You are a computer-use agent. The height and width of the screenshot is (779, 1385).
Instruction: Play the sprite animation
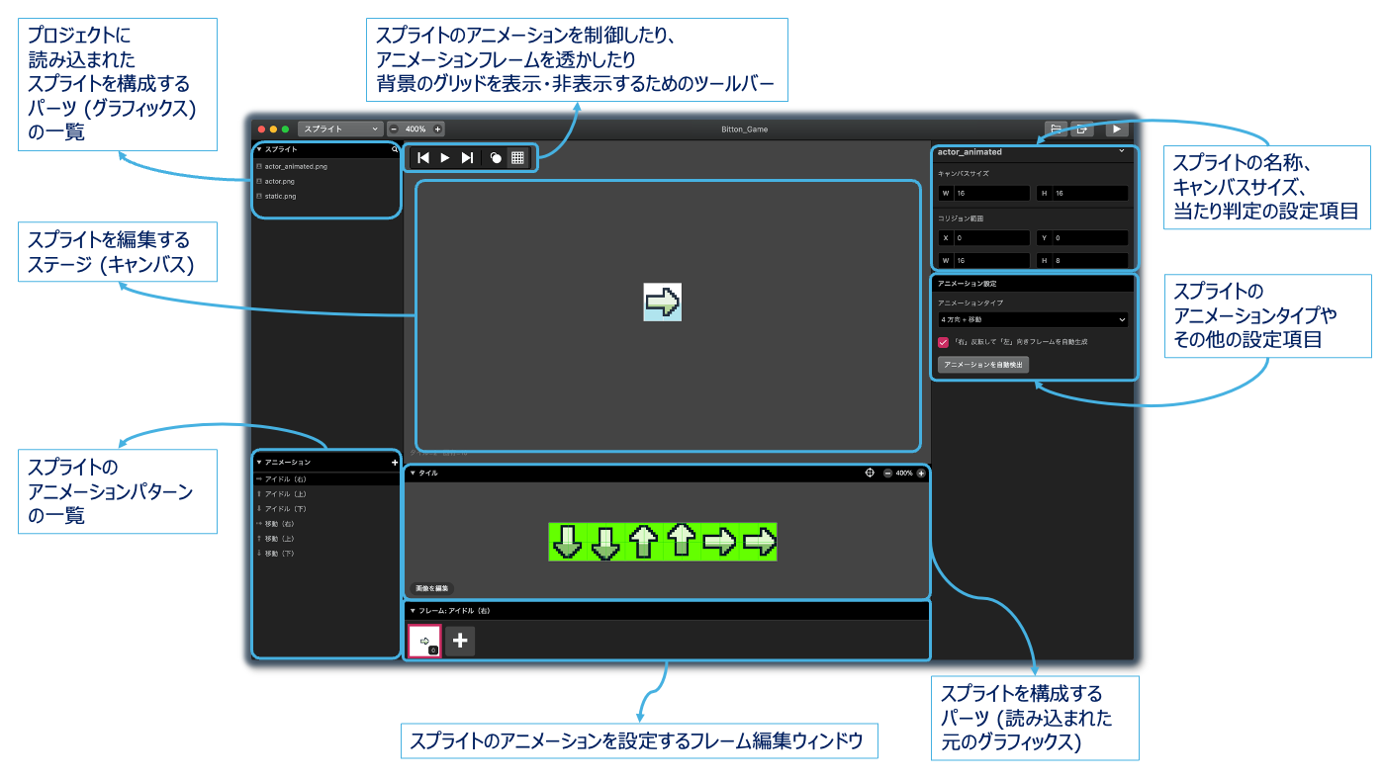click(x=445, y=157)
